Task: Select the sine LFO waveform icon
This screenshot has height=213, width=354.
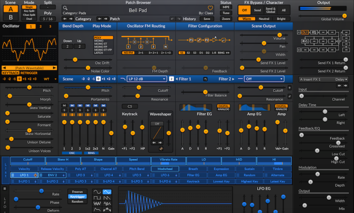Action: pos(97,192)
